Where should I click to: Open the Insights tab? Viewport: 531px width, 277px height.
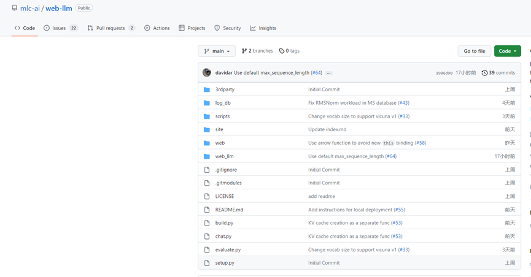tap(263, 28)
